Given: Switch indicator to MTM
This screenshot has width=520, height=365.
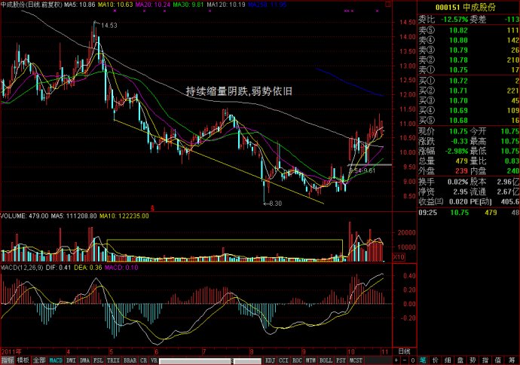Looking at the screenshot, I should tap(310, 360).
